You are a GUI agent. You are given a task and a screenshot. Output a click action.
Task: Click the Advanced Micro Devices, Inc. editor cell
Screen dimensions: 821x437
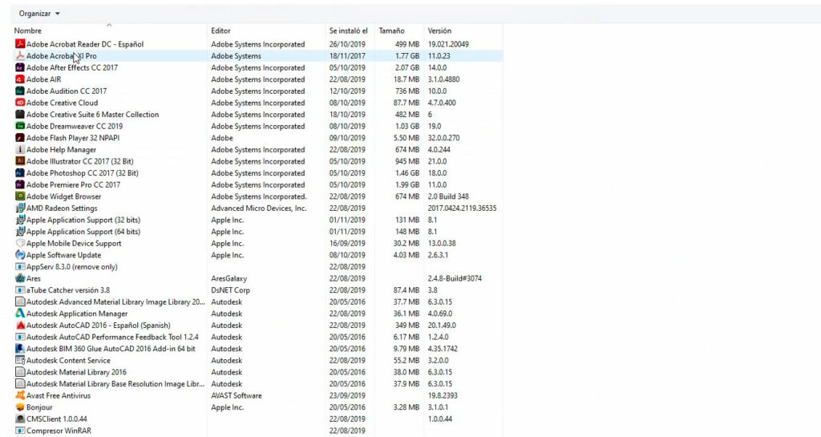click(259, 208)
